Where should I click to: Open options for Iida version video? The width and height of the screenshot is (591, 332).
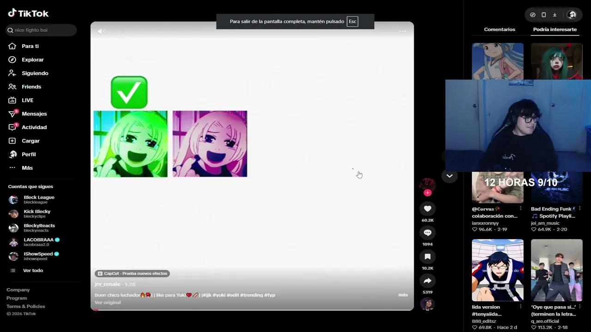520,307
